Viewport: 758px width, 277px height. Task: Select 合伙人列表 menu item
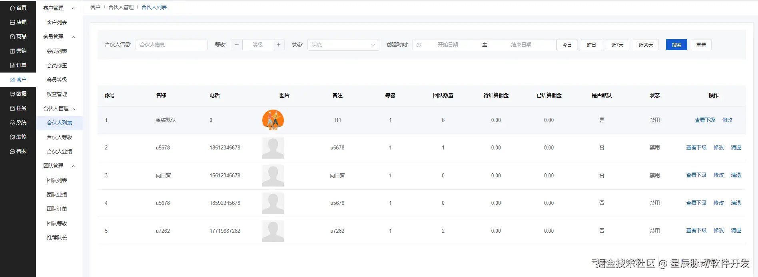(60, 123)
